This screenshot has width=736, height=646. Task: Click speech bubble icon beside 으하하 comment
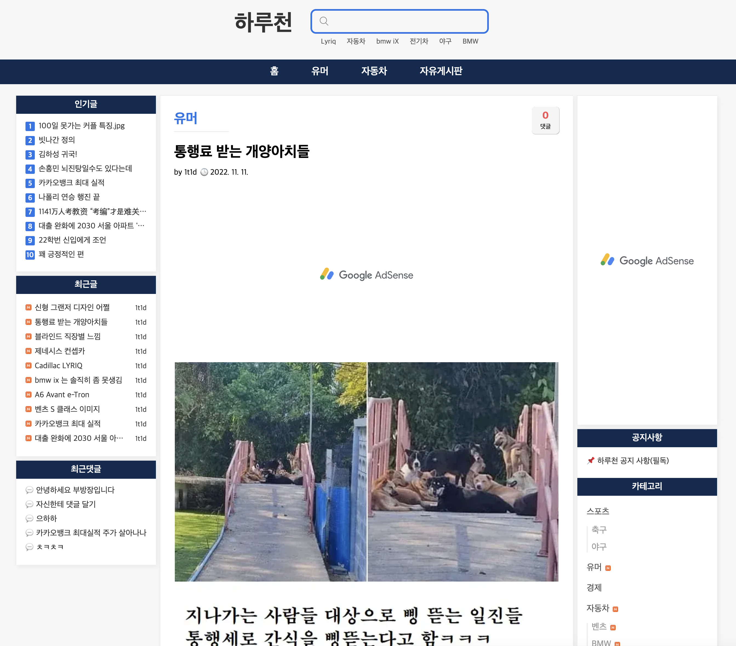[x=29, y=519]
